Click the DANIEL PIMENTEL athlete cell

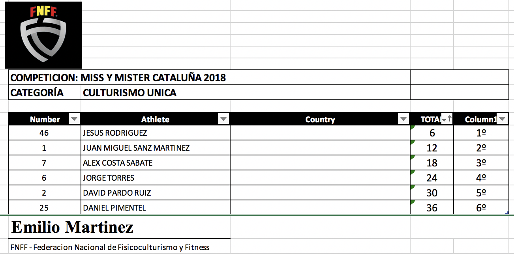(155, 207)
